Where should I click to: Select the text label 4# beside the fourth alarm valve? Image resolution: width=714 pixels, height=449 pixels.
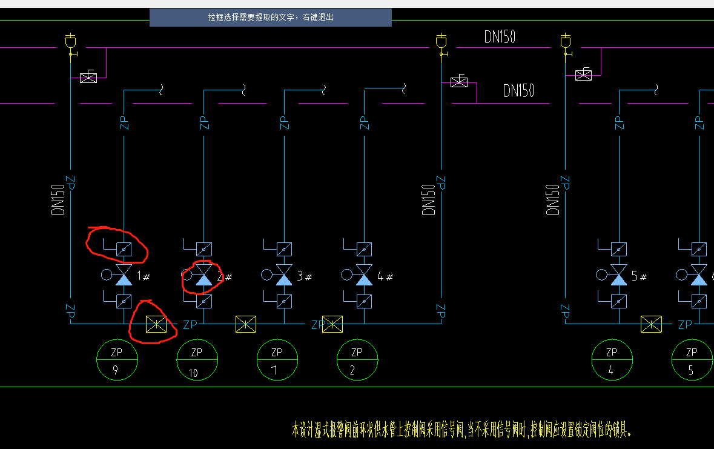pos(385,276)
